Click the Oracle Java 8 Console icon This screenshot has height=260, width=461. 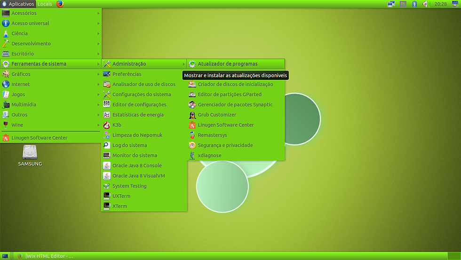coord(107,165)
